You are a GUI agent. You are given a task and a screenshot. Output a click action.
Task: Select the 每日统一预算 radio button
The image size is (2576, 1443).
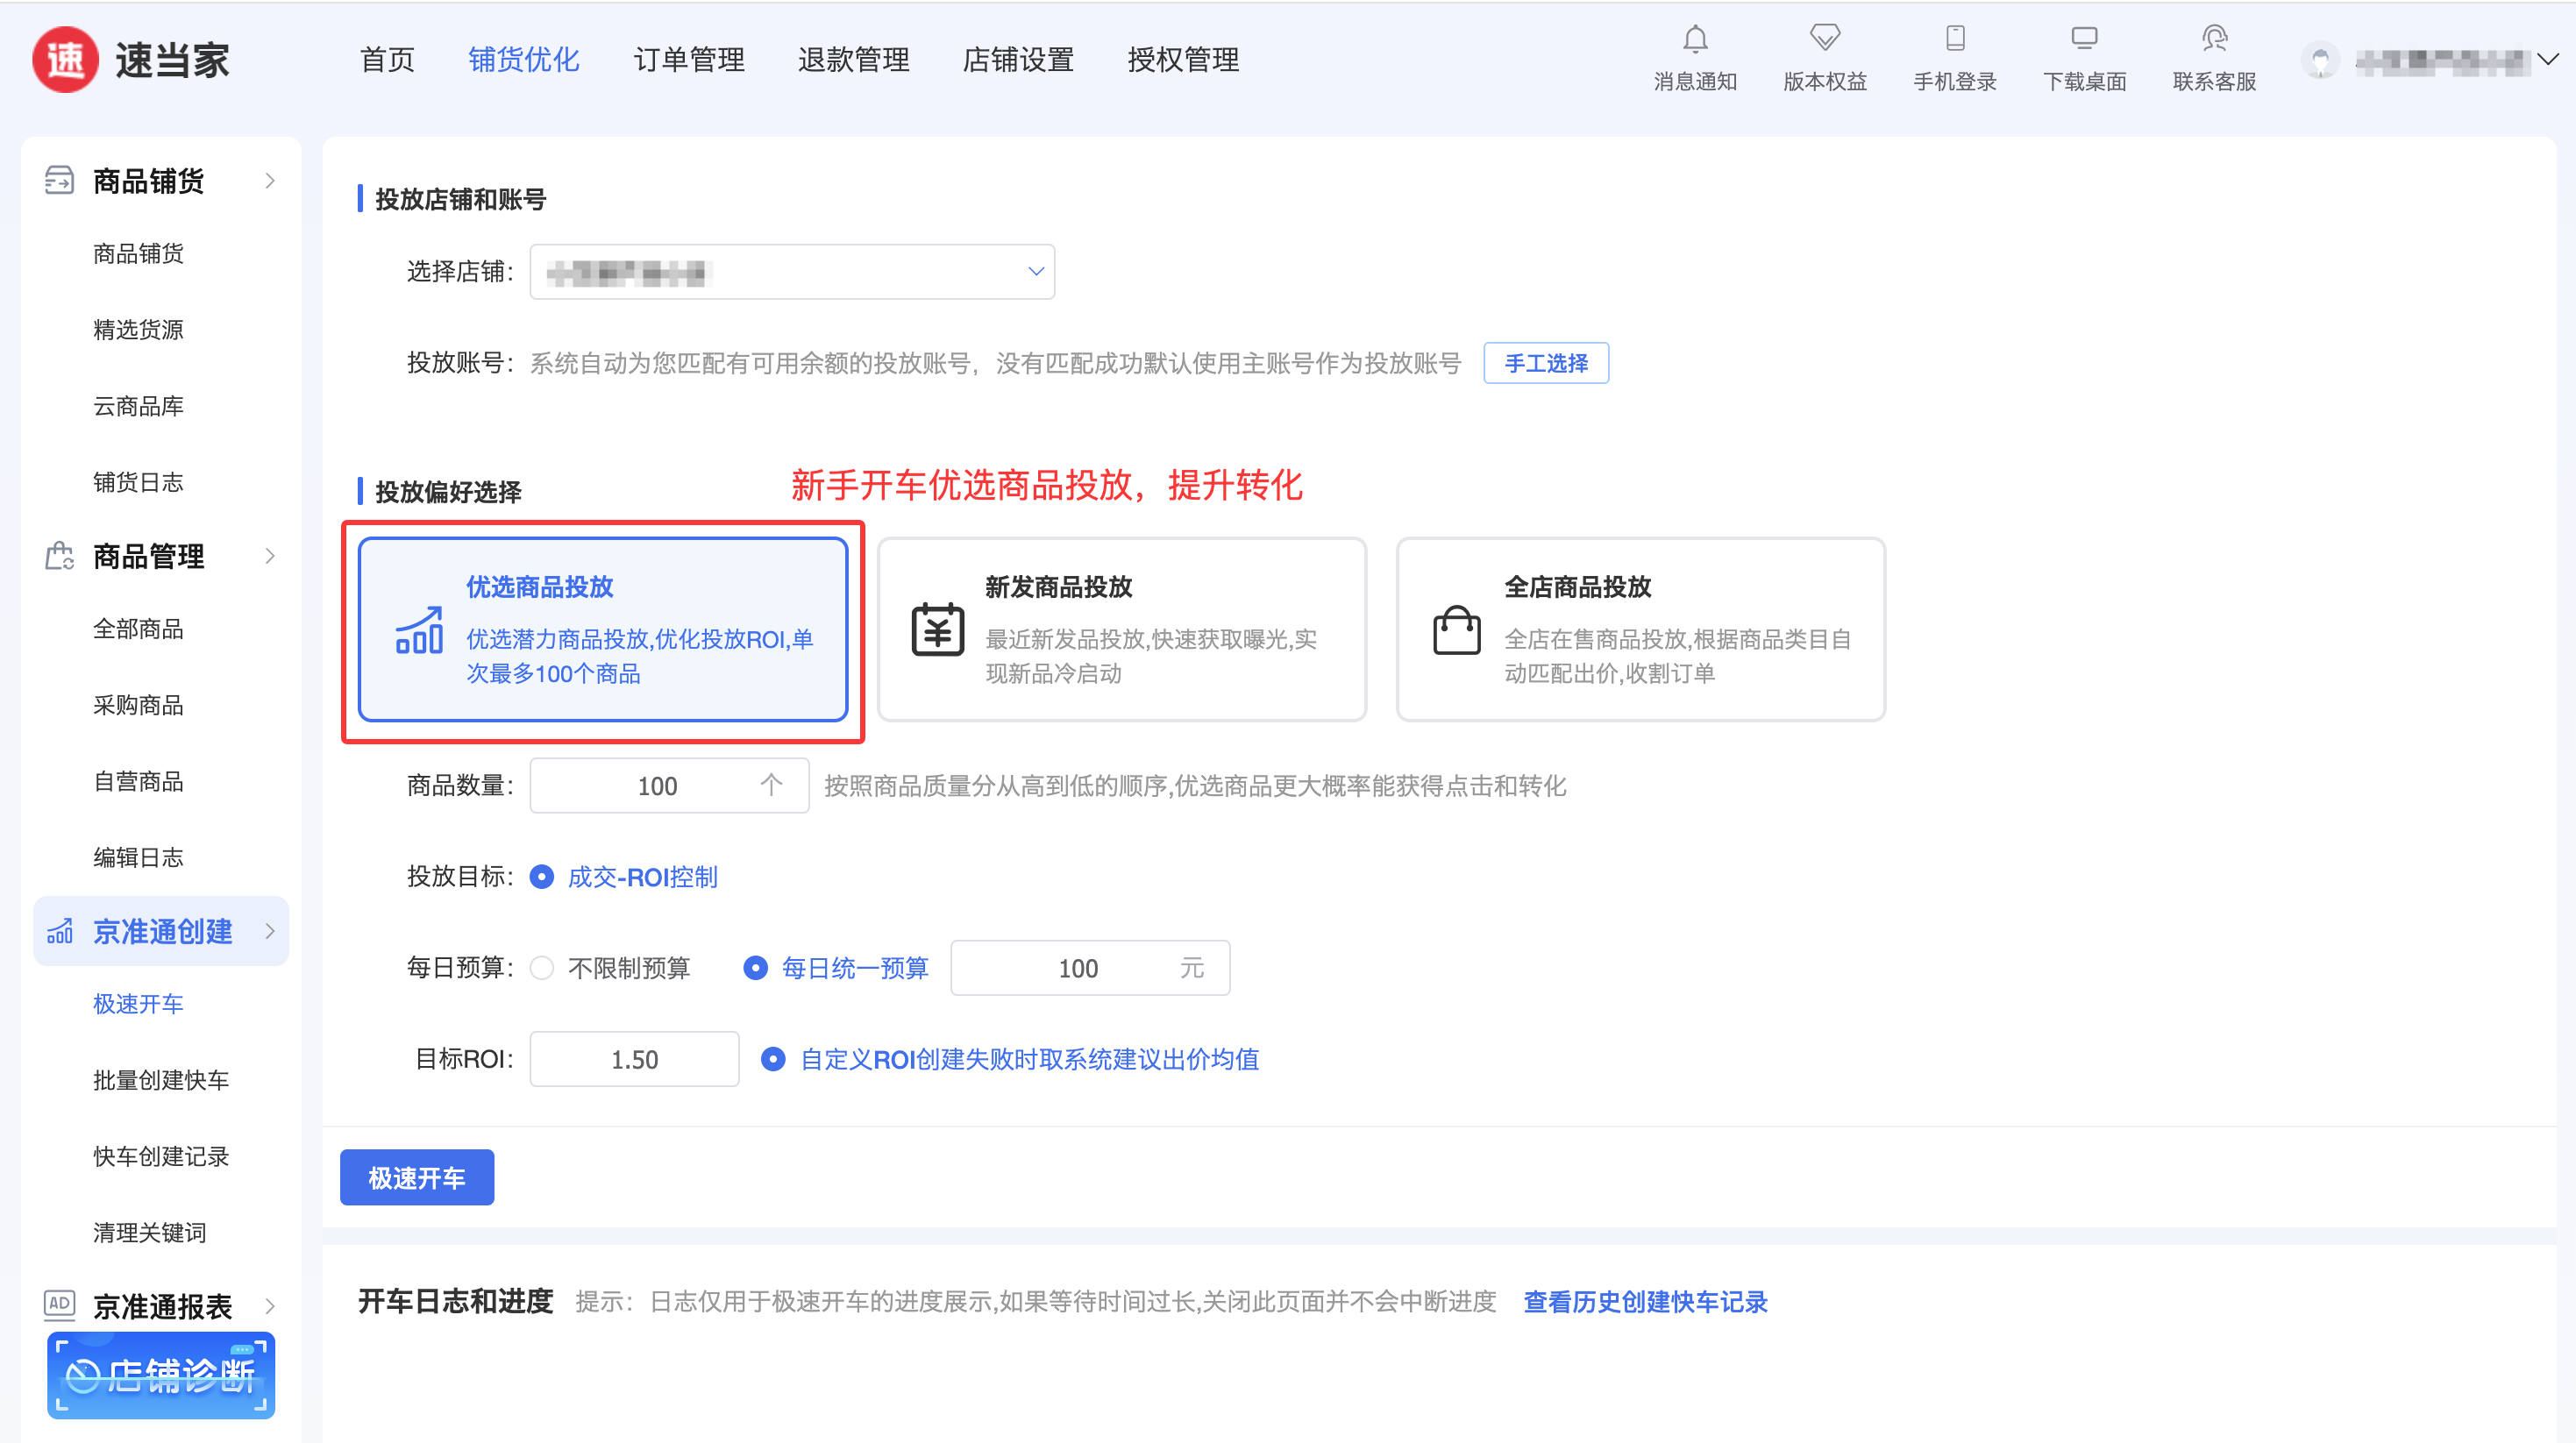coord(756,968)
